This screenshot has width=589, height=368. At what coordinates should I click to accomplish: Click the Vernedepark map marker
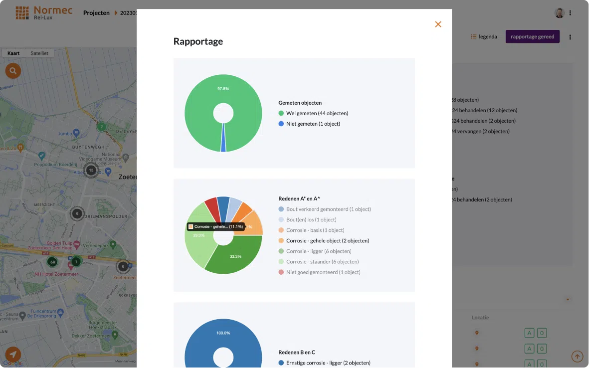(113, 244)
